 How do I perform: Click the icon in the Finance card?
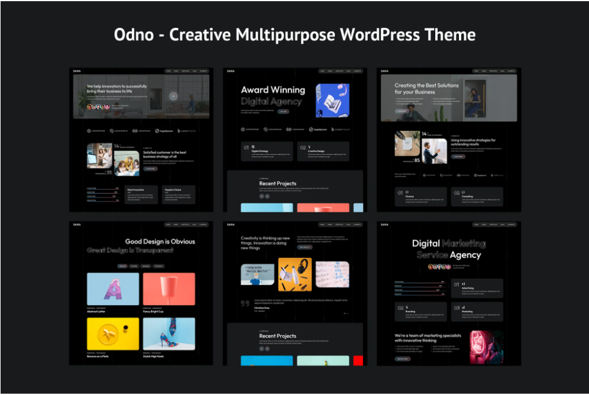(407, 192)
